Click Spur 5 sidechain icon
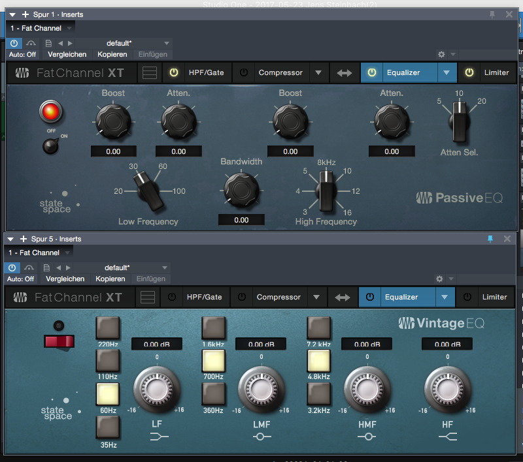523x462 pixels. [x=29, y=268]
